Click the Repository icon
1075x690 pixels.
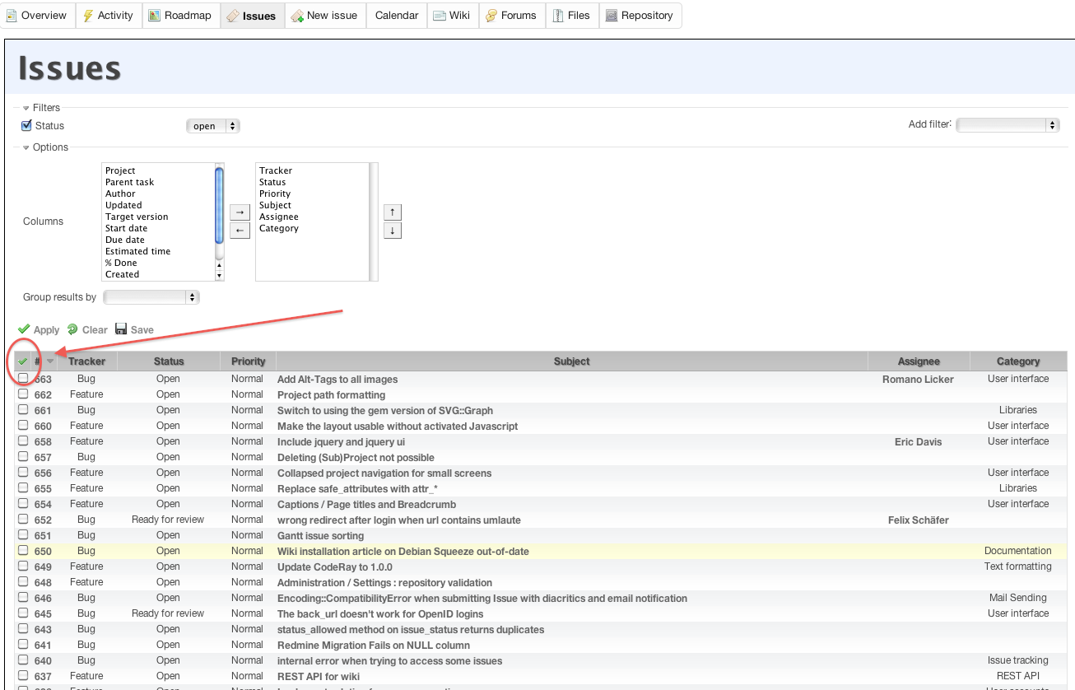[x=612, y=15]
